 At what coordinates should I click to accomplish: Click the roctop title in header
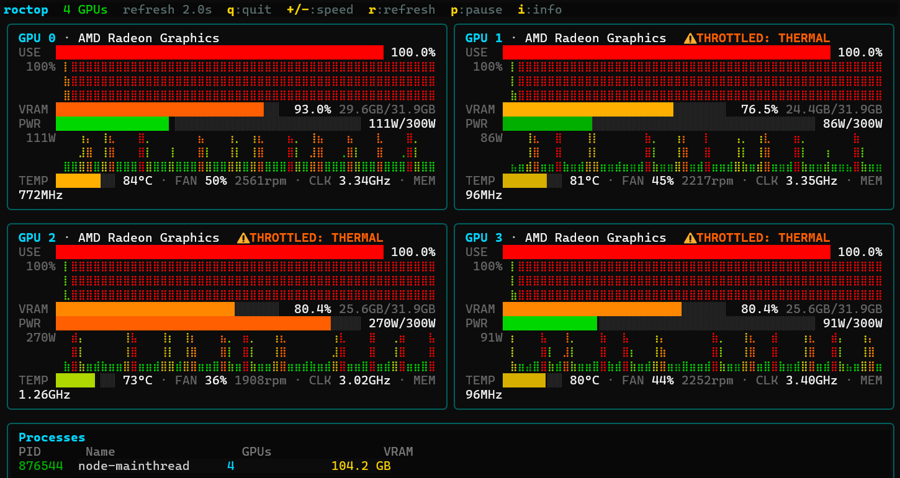coord(25,9)
